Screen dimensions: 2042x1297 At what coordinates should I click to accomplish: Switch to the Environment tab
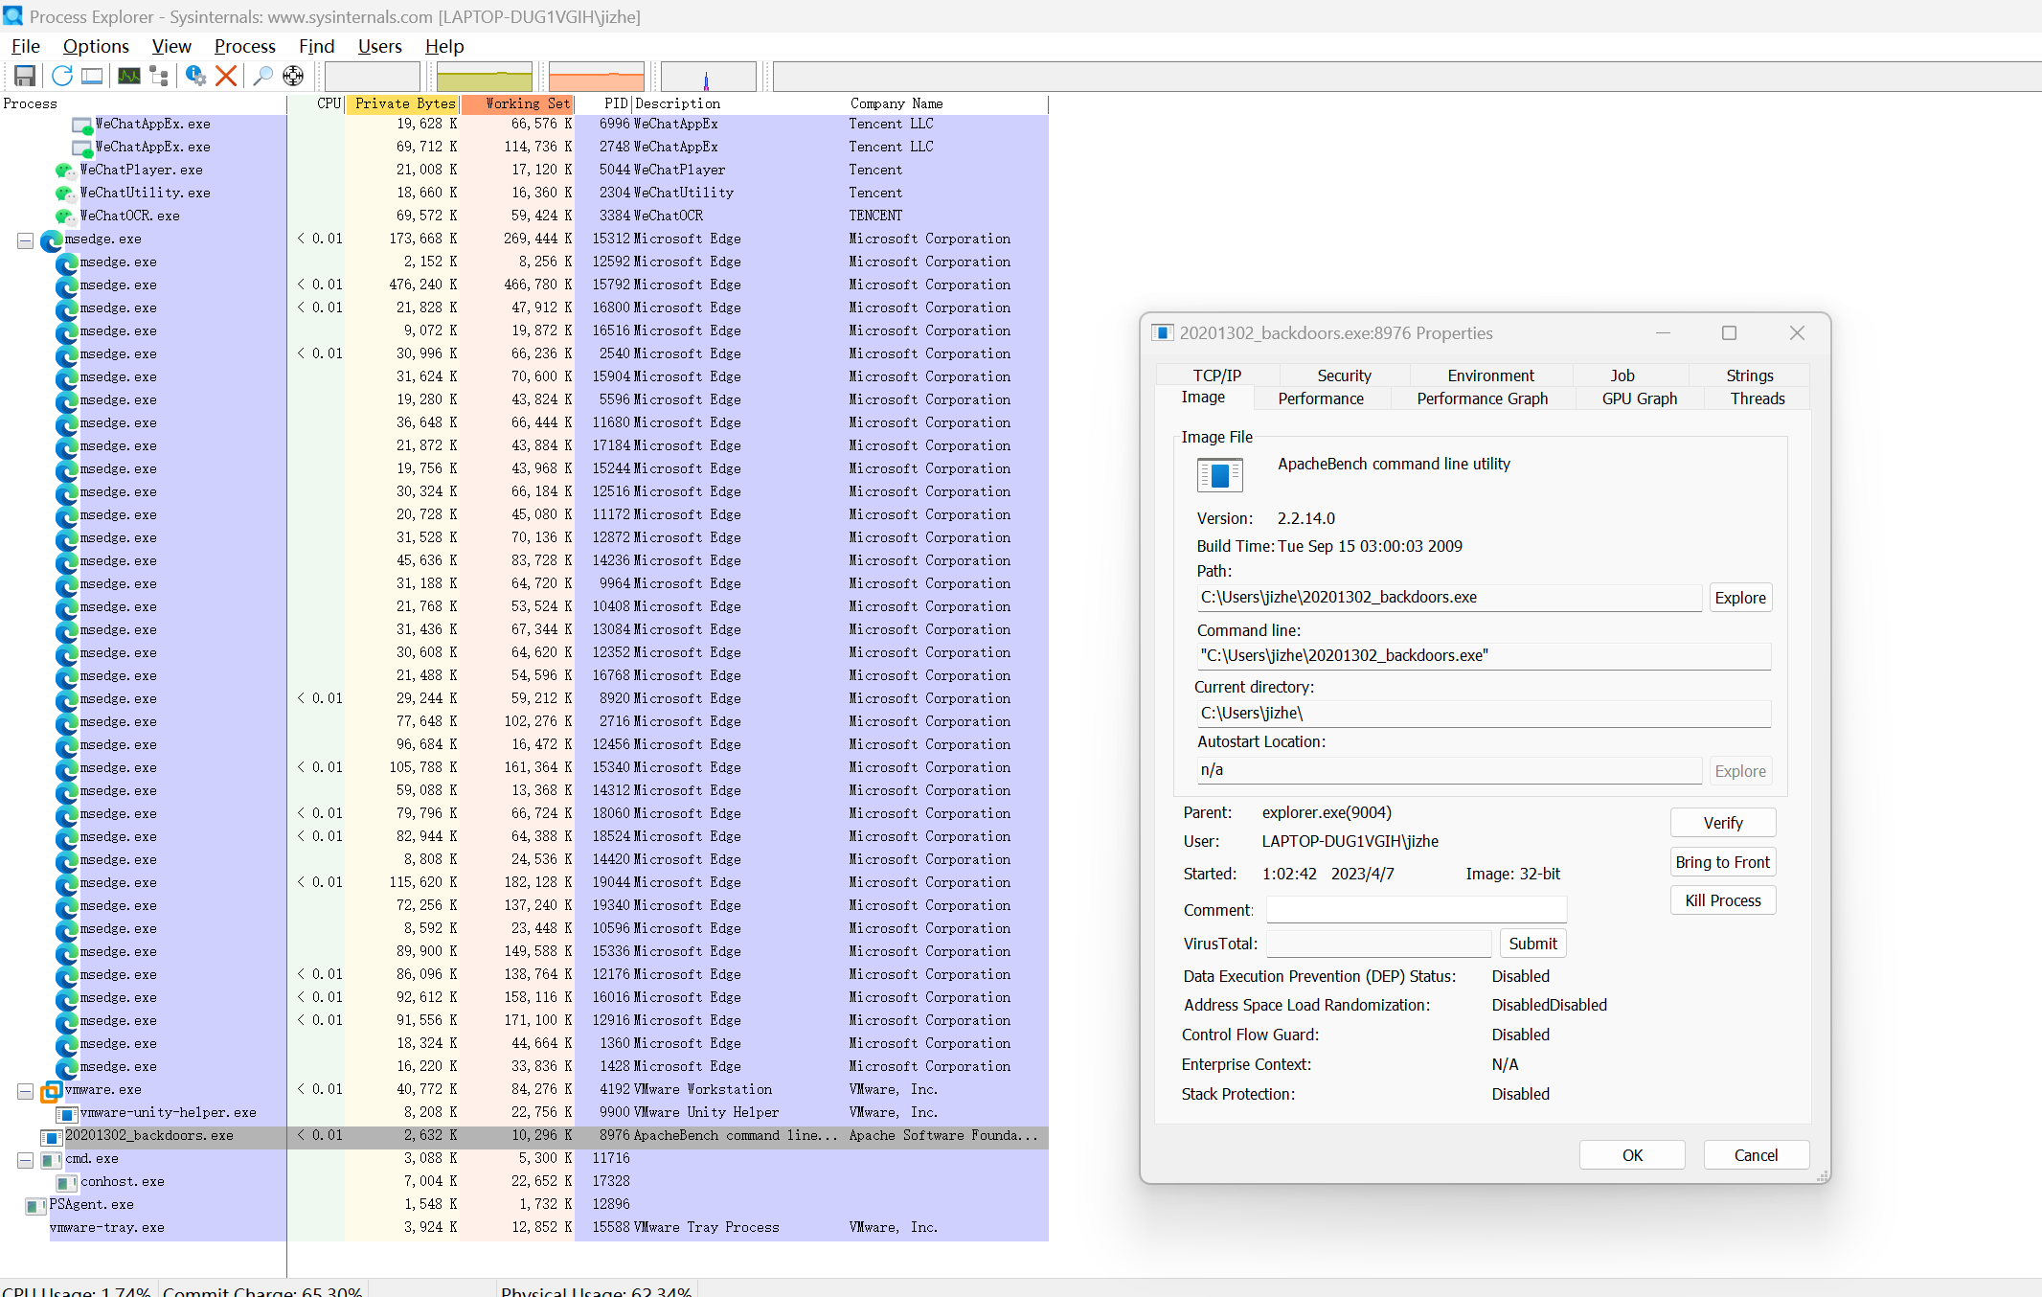(1490, 375)
